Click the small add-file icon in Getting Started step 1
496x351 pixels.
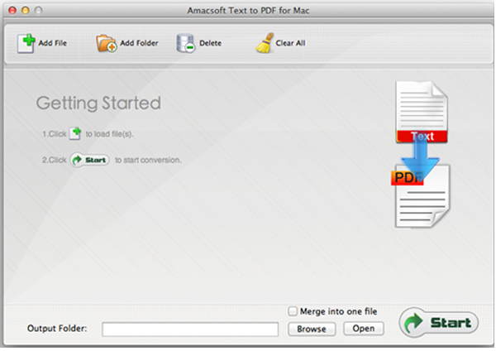pos(75,133)
